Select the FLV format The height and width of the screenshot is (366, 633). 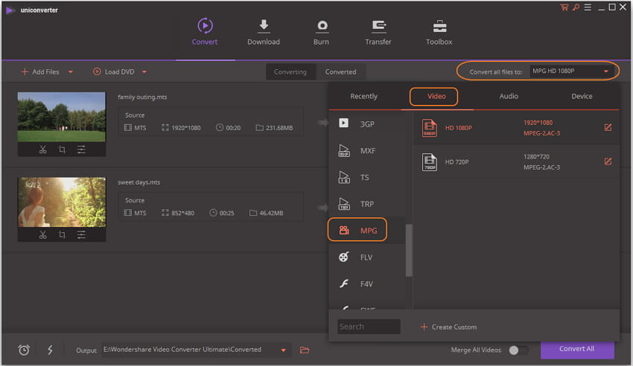(366, 257)
